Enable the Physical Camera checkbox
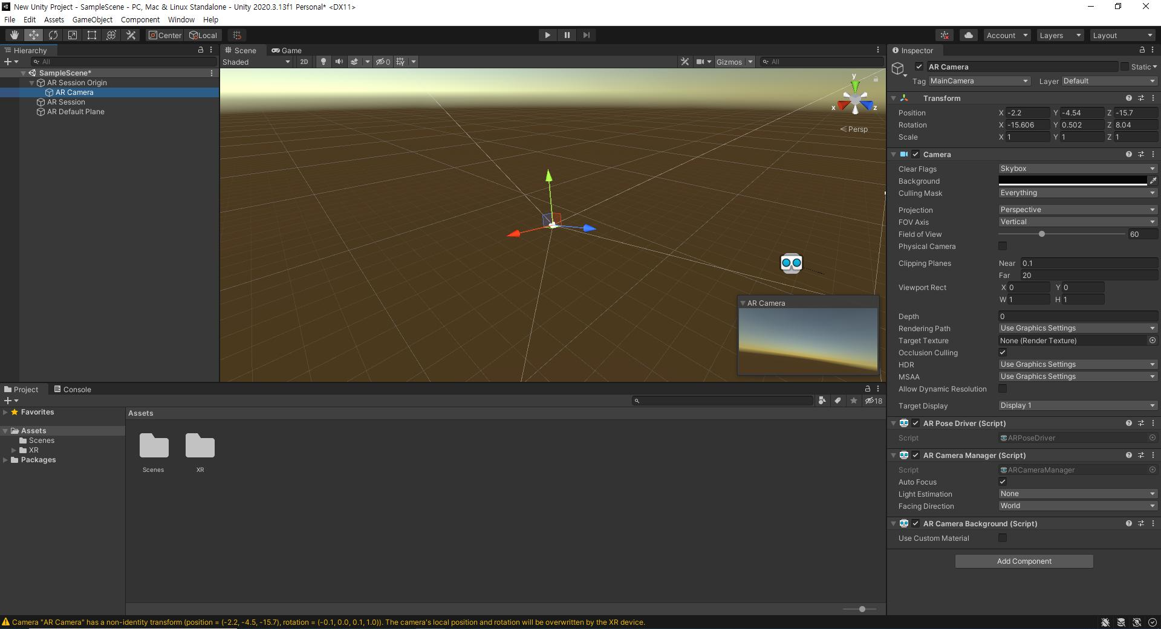Image resolution: width=1161 pixels, height=629 pixels. [1003, 246]
